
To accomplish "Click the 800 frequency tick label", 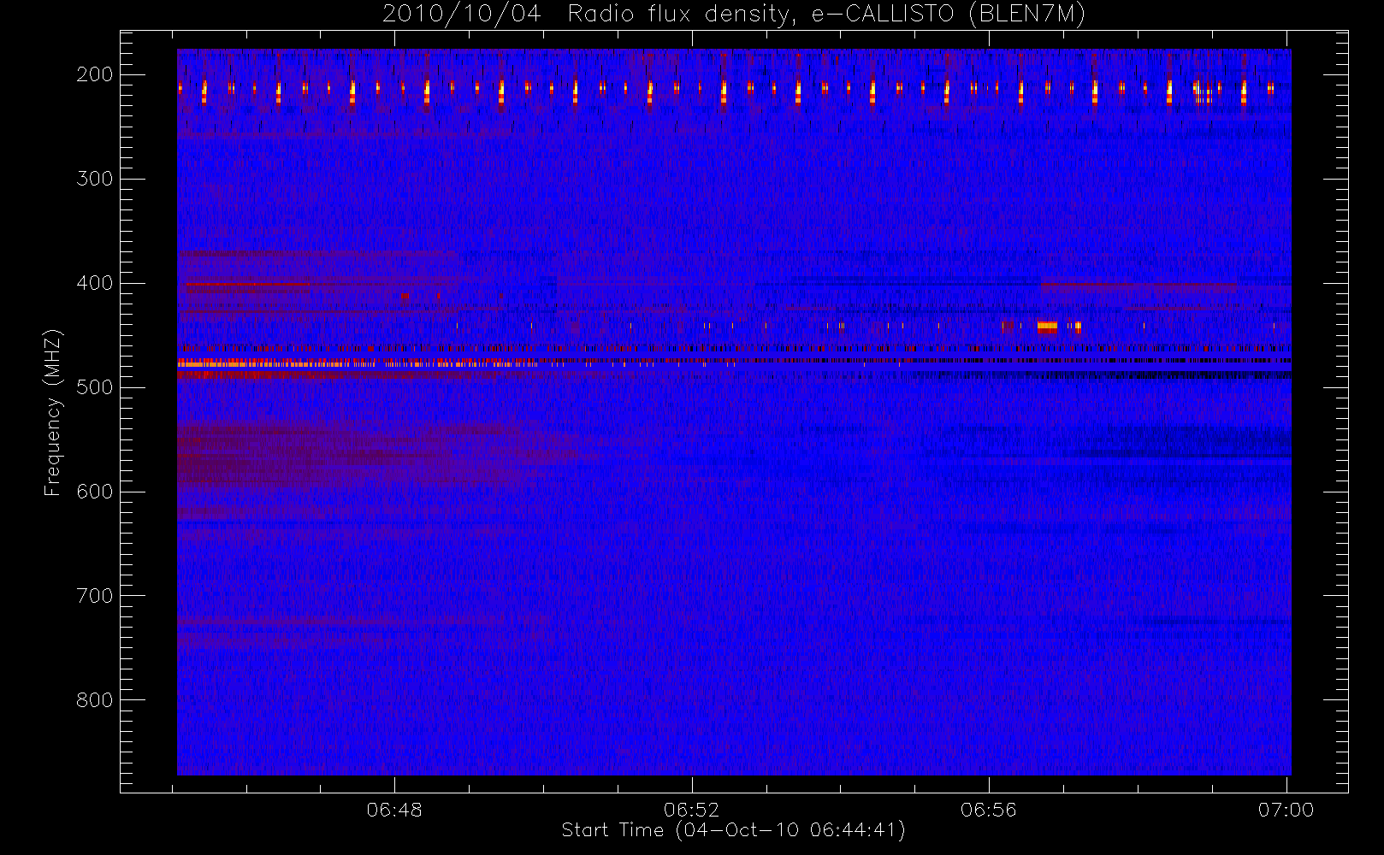I will [x=94, y=700].
